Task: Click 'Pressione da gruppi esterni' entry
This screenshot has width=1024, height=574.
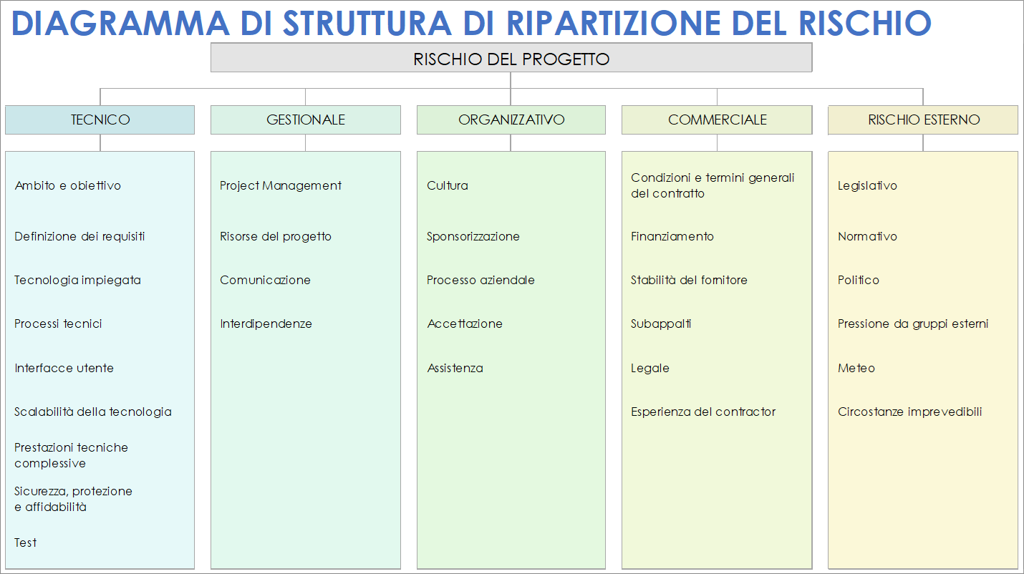Action: [x=913, y=324]
